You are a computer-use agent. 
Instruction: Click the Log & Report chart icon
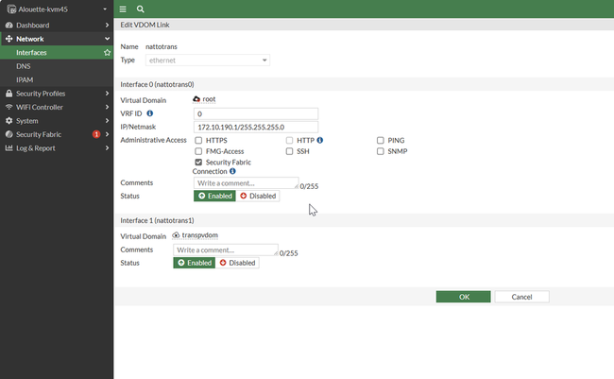tap(9, 148)
